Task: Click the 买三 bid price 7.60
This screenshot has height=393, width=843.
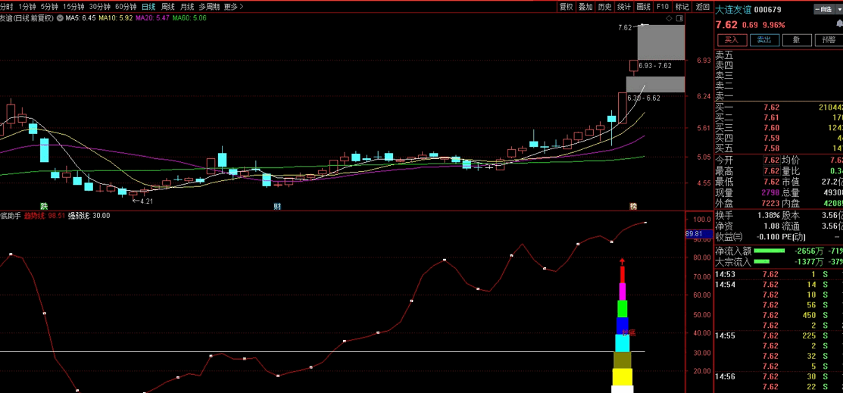Action: point(771,128)
